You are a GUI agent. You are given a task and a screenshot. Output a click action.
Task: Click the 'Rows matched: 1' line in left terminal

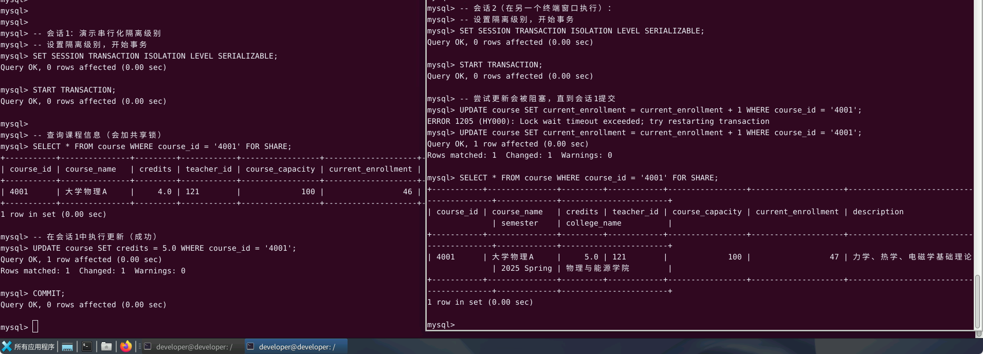pyautogui.click(x=93, y=271)
